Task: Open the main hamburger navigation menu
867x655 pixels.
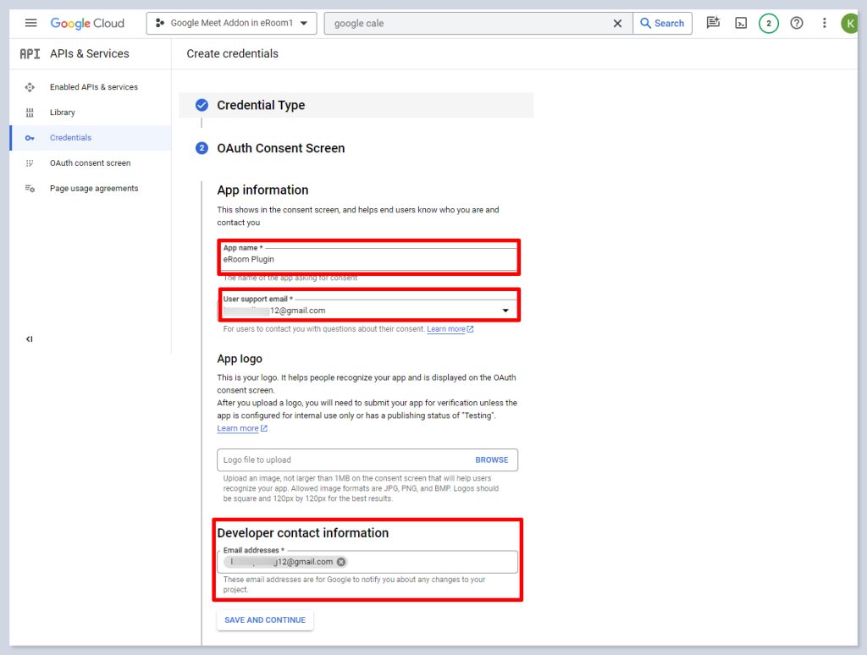Action: point(31,23)
